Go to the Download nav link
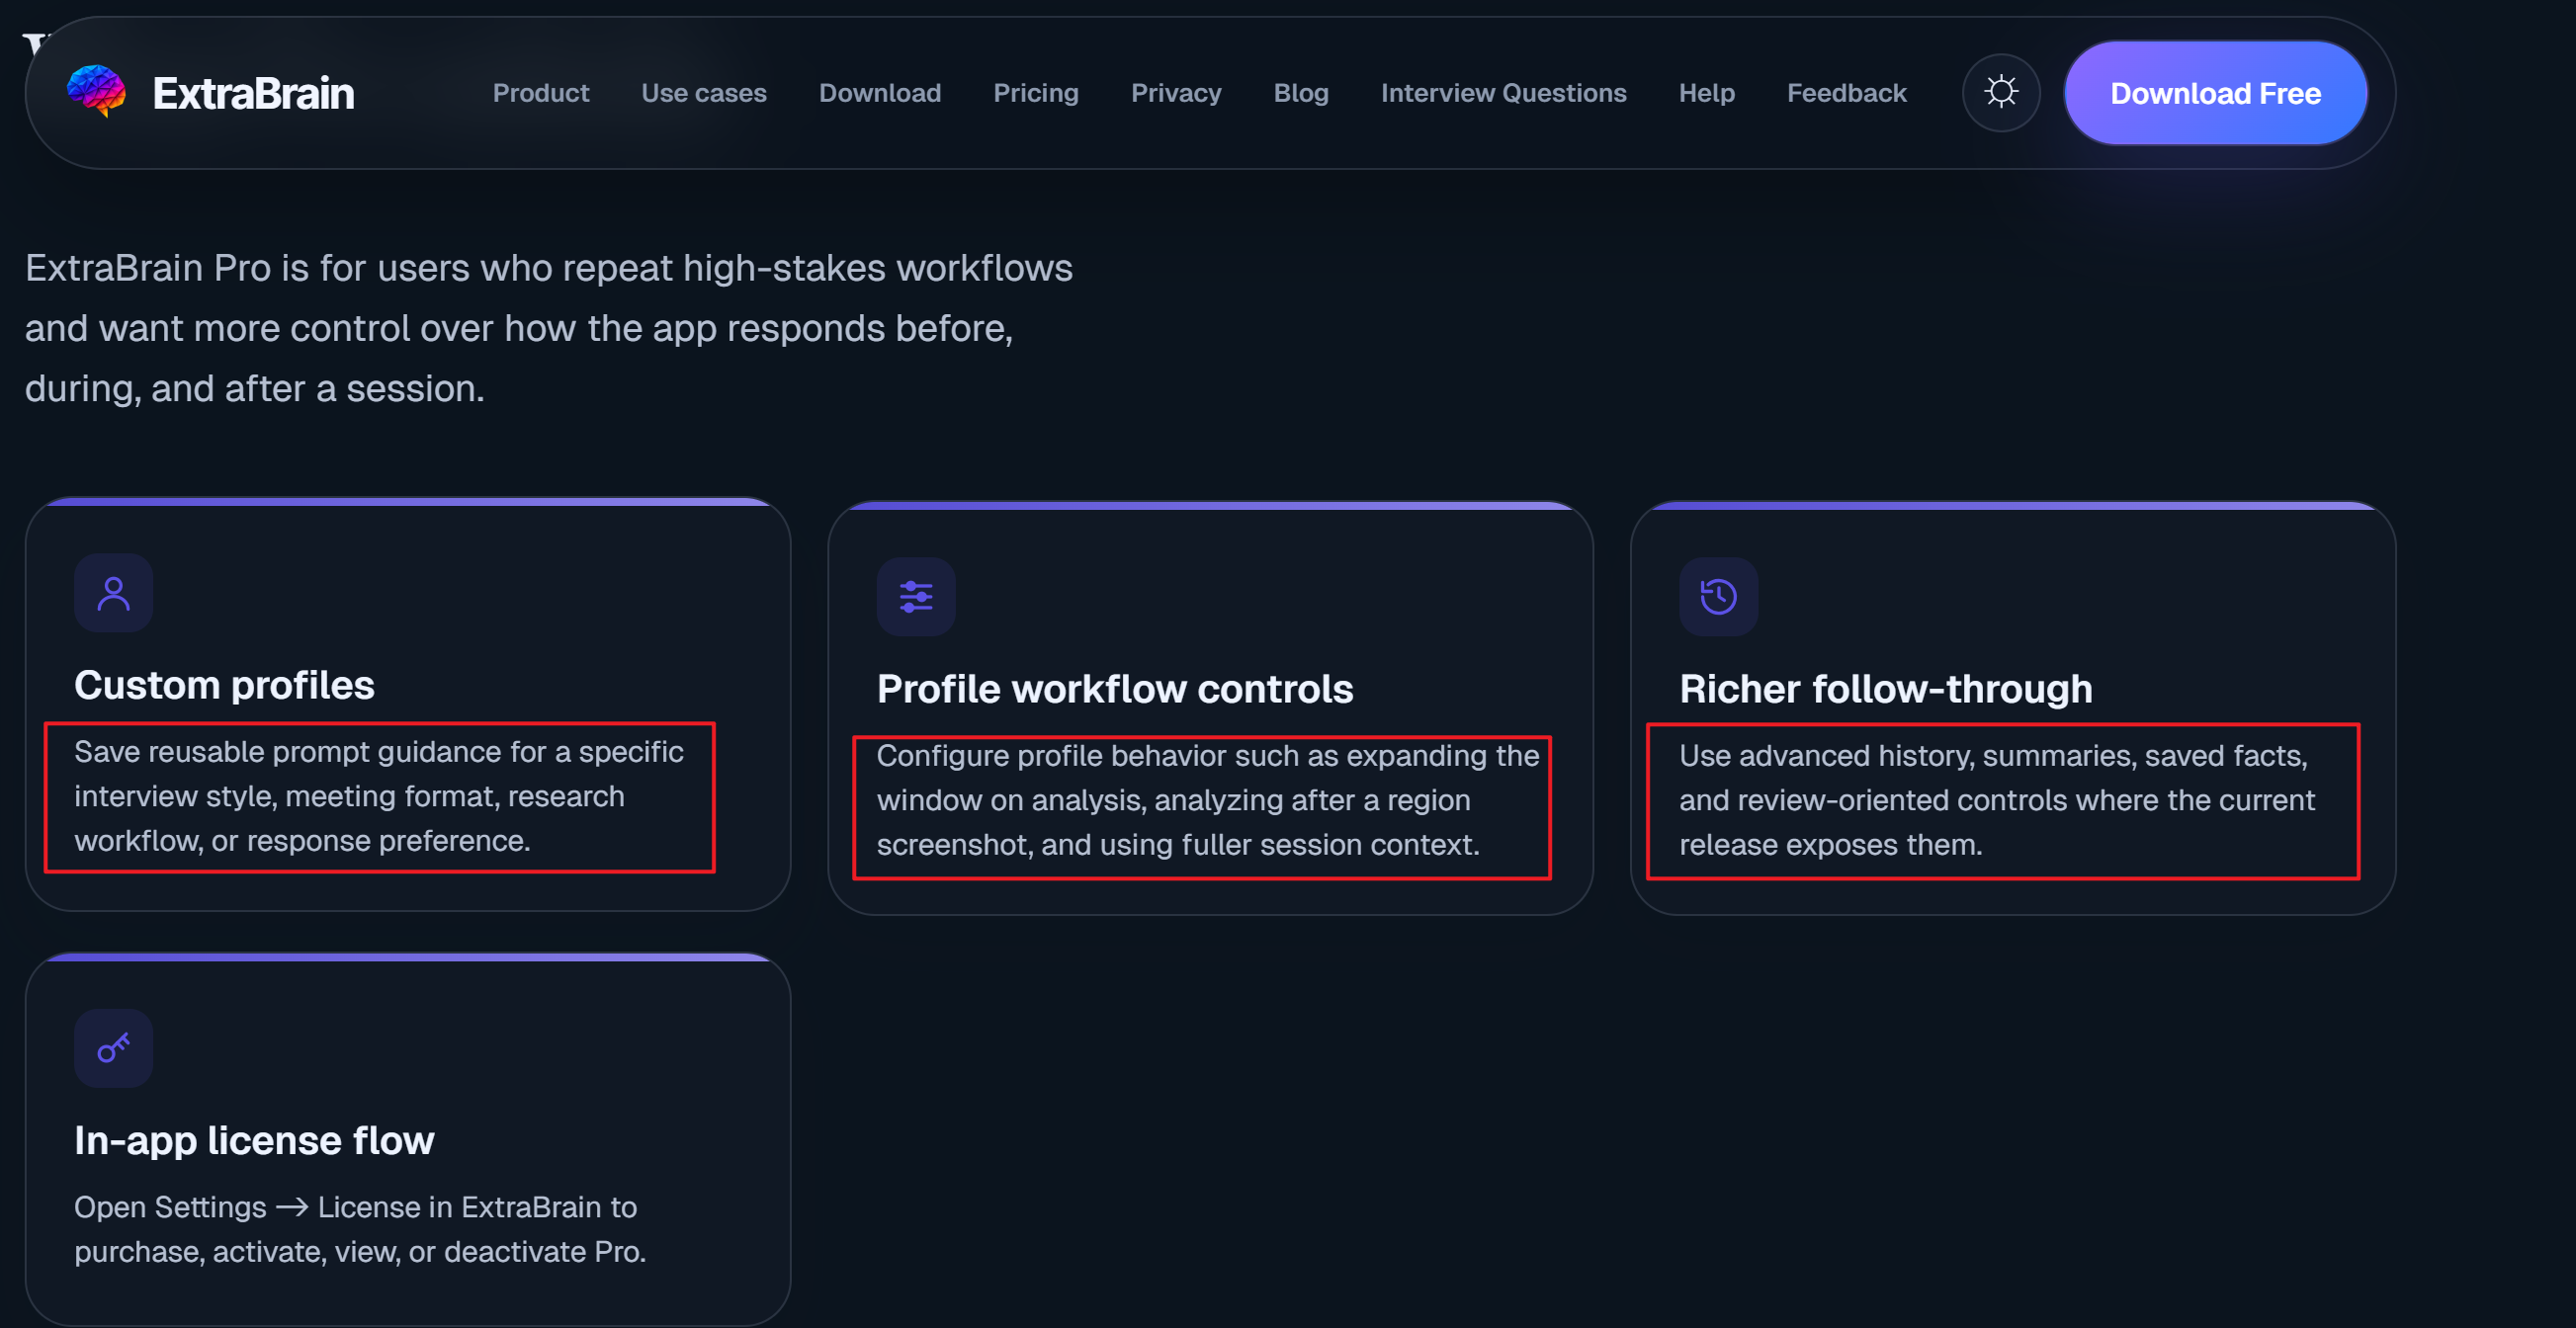2576x1328 pixels. tap(880, 93)
